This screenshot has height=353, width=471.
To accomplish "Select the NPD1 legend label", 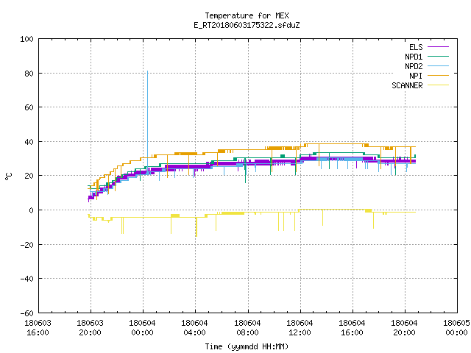I will pyautogui.click(x=414, y=57).
